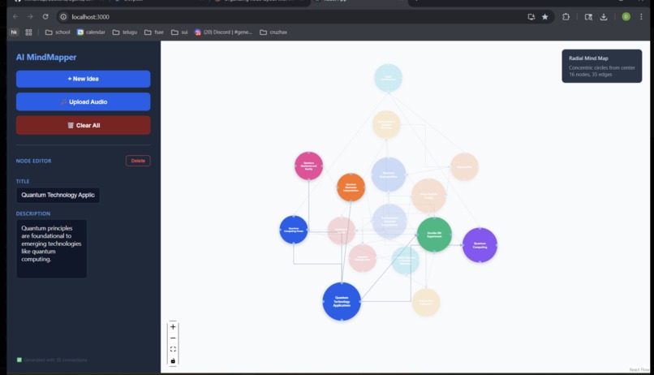654x375 pixels.
Task: Select the green Double Slit Experiment node
Action: (x=434, y=235)
